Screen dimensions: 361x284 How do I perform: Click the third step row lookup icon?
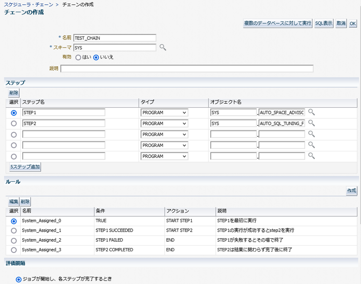[311, 135]
